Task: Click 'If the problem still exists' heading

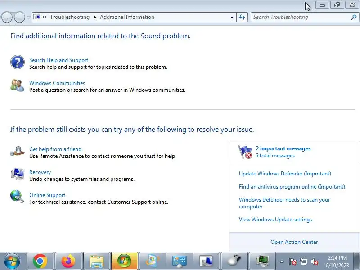Action: click(x=132, y=130)
